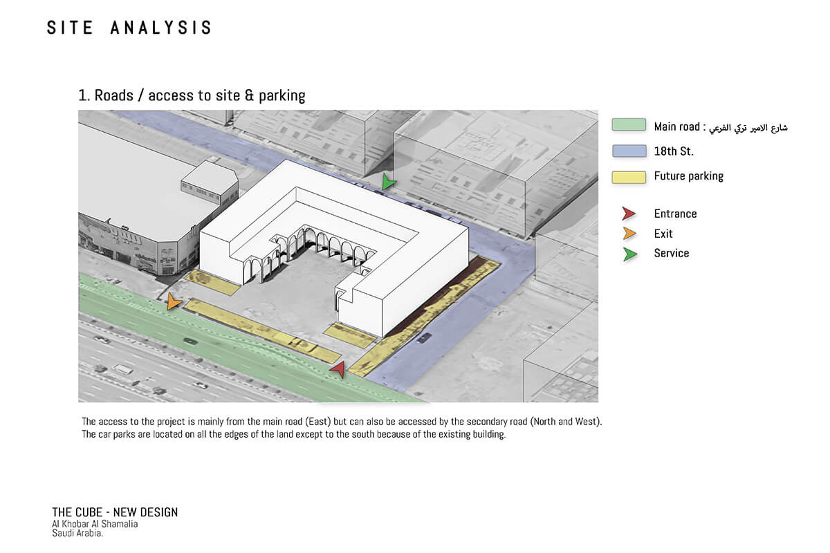Select the red Entrance arrow in the legend
The width and height of the screenshot is (830, 553).
pyautogui.click(x=629, y=213)
